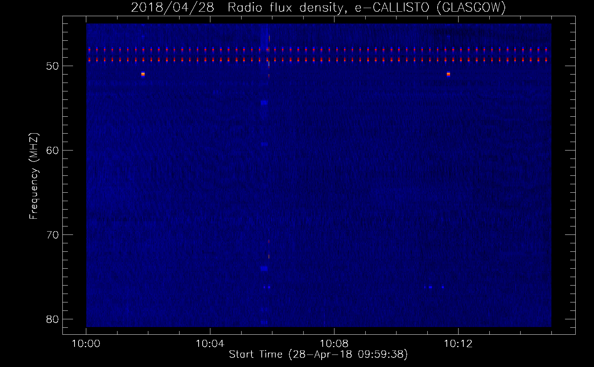Click the orange burst spot near 51 MHz before 10:12
This screenshot has width=594, height=367.
point(448,74)
